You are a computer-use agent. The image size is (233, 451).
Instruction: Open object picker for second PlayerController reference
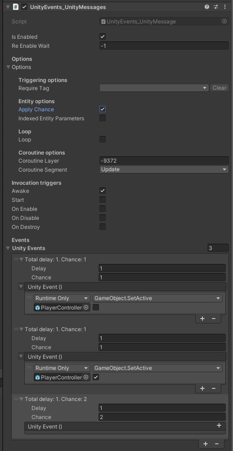tap(86, 377)
